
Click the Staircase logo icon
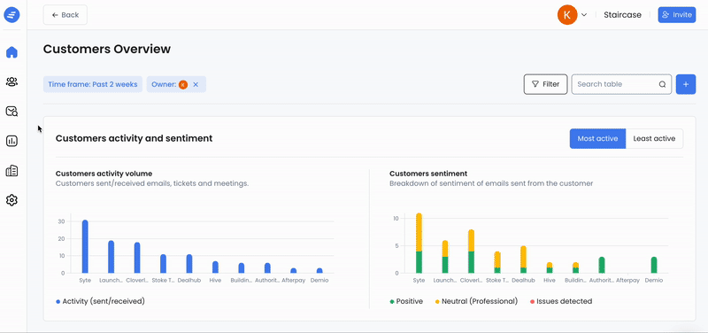click(x=12, y=15)
